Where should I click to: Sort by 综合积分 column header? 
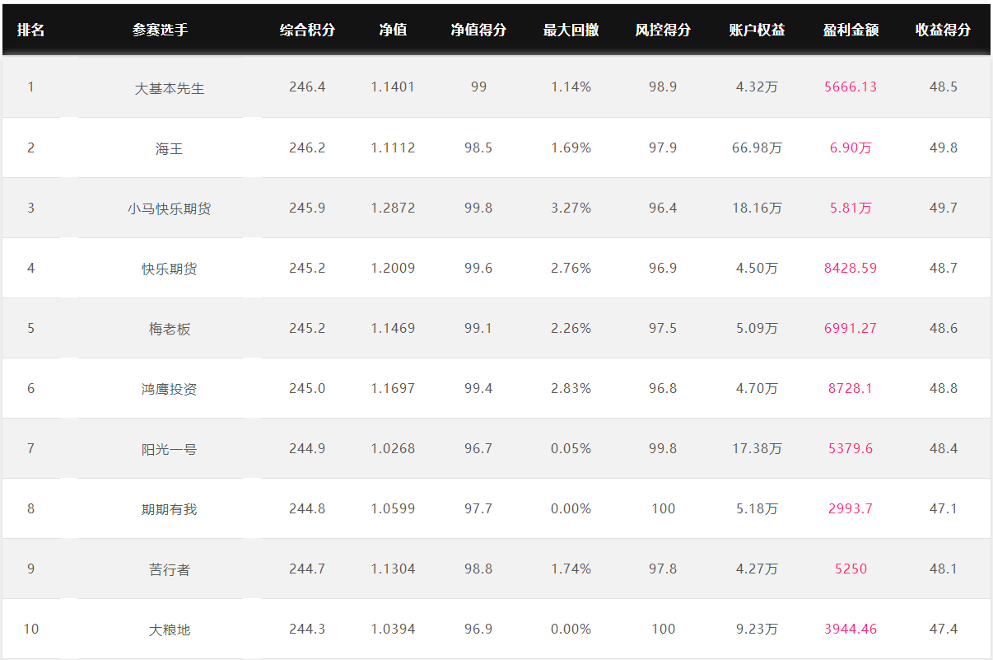pyautogui.click(x=307, y=30)
